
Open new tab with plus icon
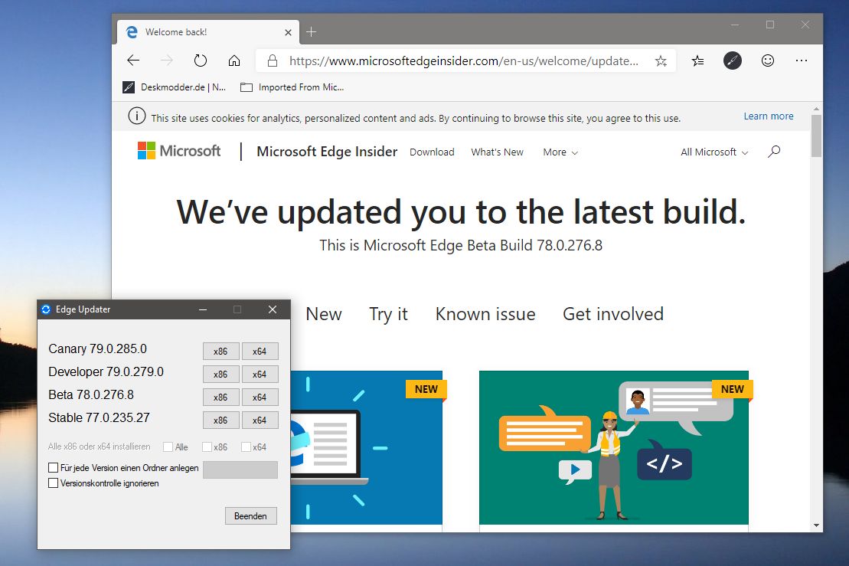311,32
